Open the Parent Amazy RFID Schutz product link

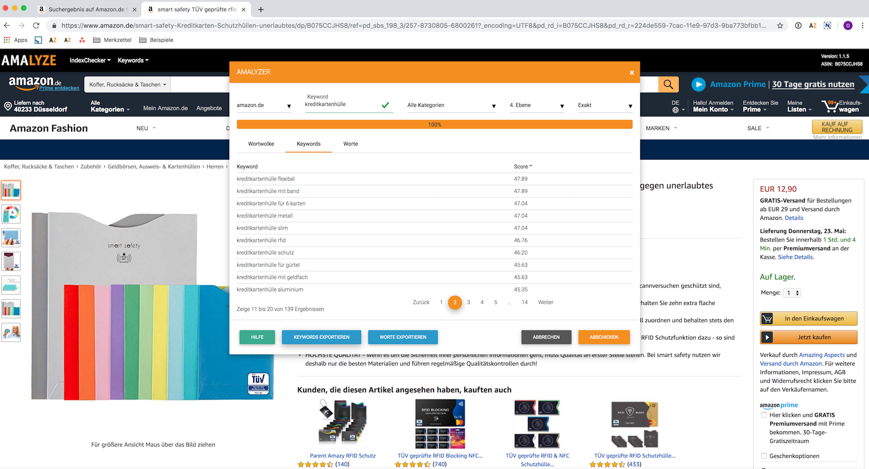click(x=343, y=456)
